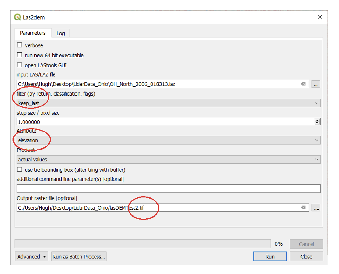Decrease step size with down arrow

click(317, 123)
